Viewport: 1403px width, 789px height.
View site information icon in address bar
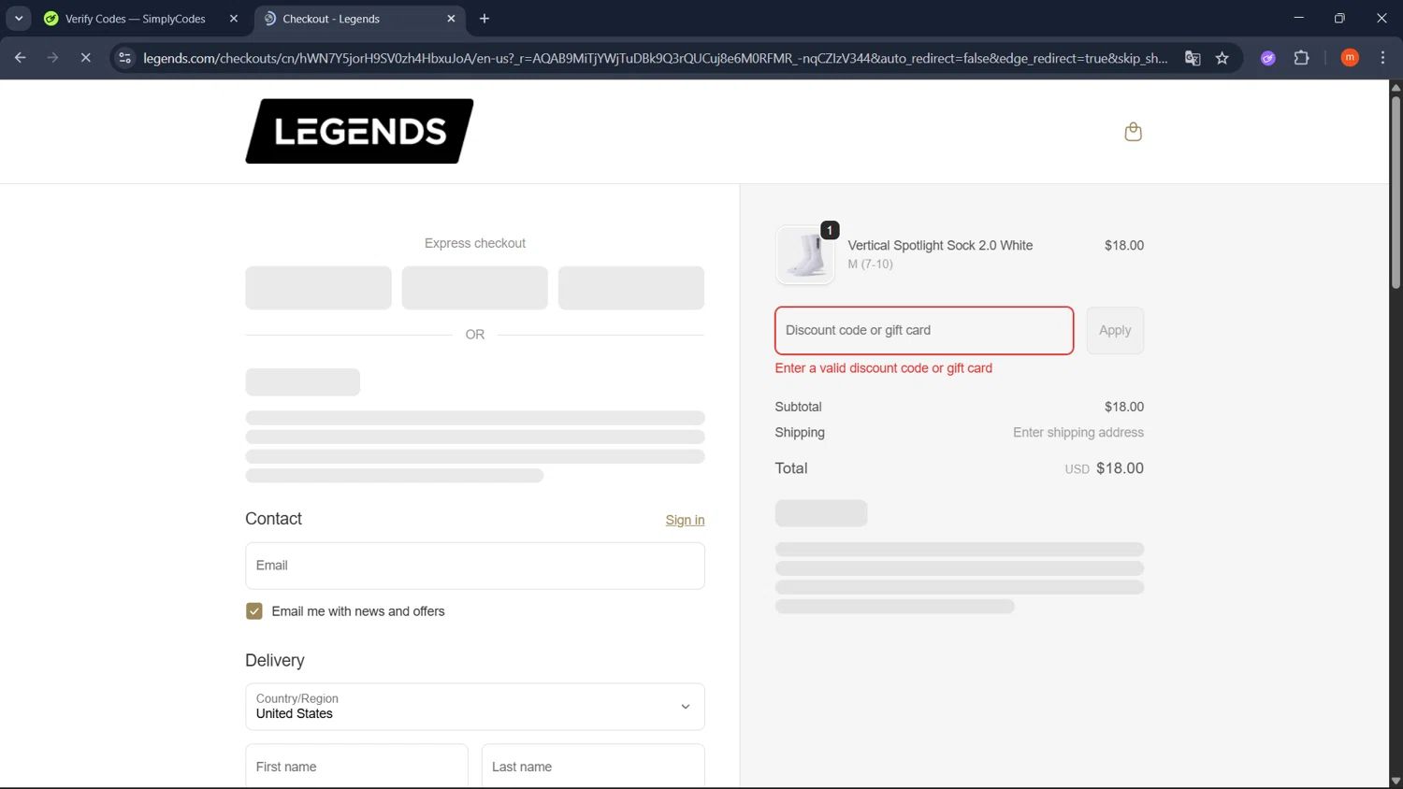pyautogui.click(x=124, y=58)
